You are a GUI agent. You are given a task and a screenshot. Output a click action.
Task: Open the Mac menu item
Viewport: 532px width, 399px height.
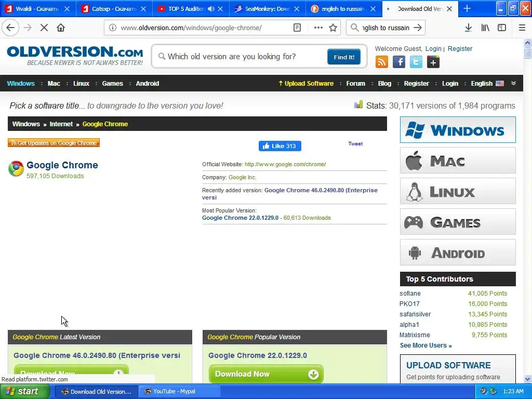(54, 84)
